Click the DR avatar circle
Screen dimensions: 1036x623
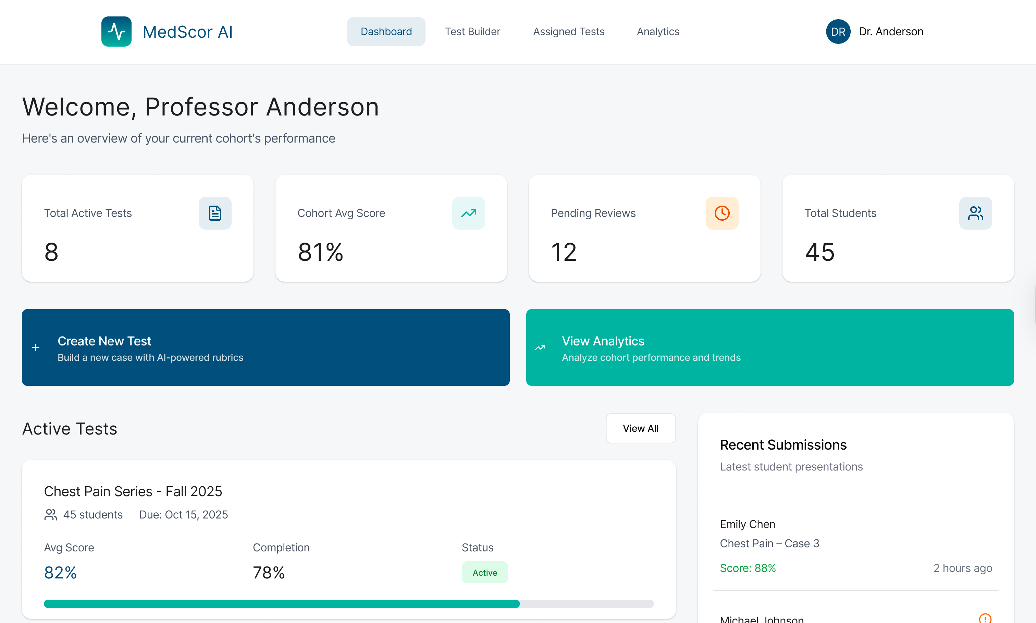[838, 31]
